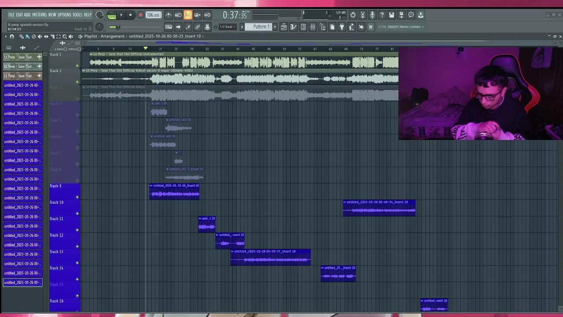The width and height of the screenshot is (563, 317).
Task: Expand the Remix Contest news panel arrow
Action: pyautogui.click(x=423, y=27)
